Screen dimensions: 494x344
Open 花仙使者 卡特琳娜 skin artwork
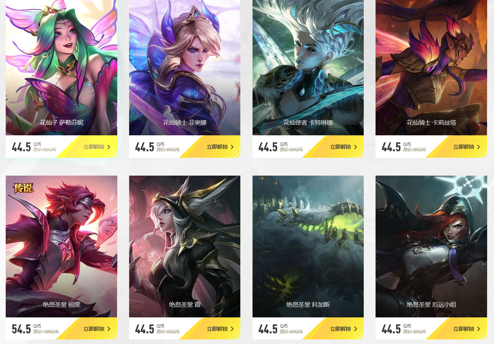pyautogui.click(x=308, y=68)
